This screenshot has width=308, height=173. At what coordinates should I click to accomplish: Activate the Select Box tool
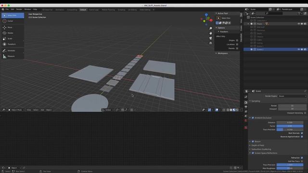coord(13,15)
